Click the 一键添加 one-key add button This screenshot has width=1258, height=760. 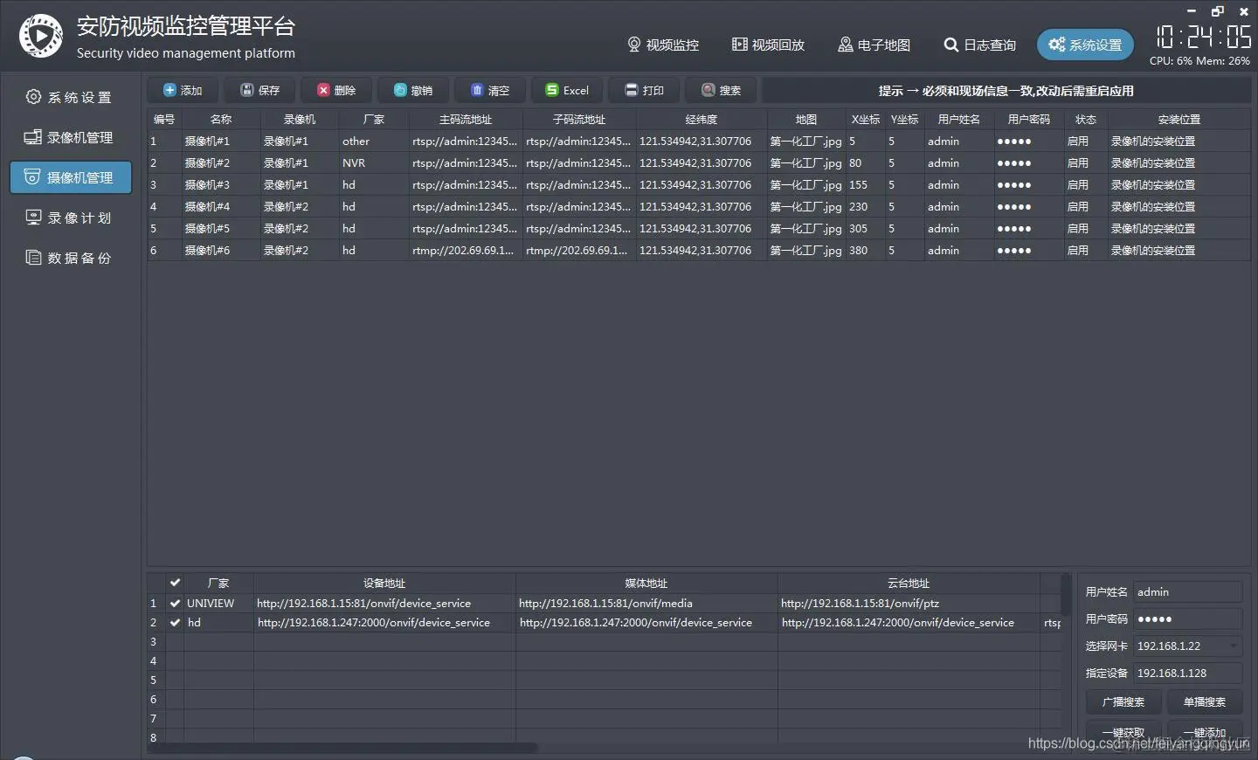pyautogui.click(x=1204, y=732)
